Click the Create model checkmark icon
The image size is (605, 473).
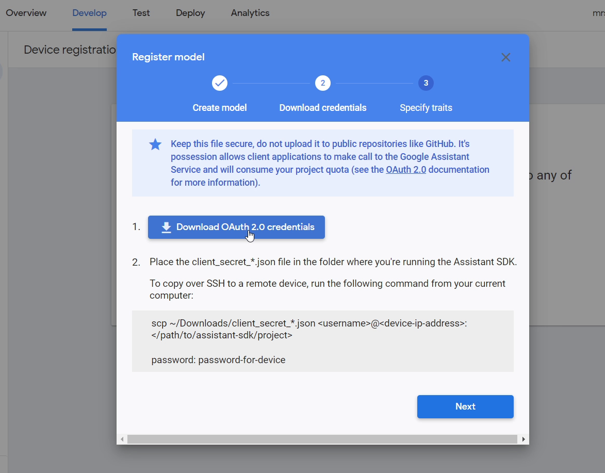(x=219, y=83)
